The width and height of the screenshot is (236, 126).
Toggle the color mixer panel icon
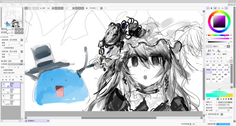click(219, 8)
